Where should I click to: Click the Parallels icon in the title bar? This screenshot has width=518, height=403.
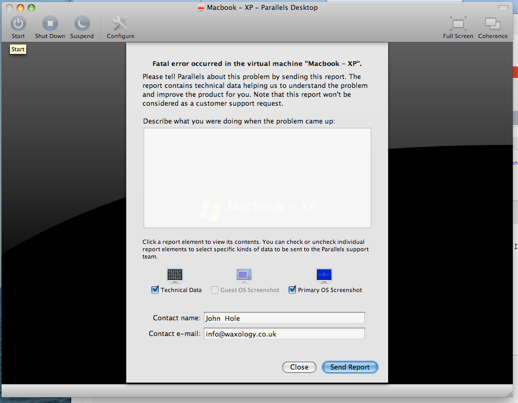tap(201, 8)
